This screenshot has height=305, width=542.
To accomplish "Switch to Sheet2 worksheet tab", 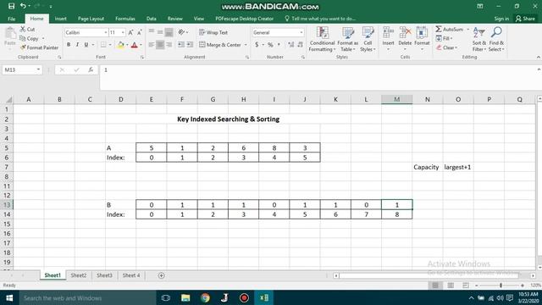I will [79, 275].
